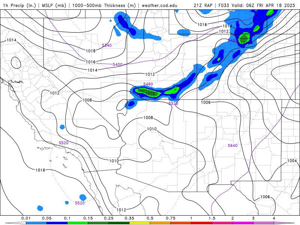300x225 pixels.
Task: Click the orange 0.5–0.75 legend swatch
Action: point(160,223)
